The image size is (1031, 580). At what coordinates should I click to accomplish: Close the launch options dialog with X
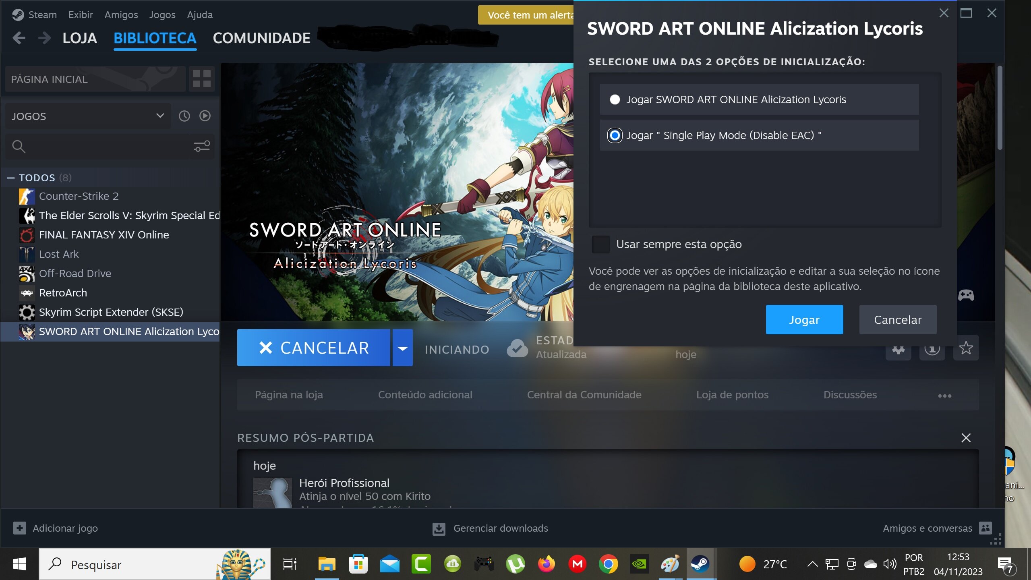coord(944,13)
